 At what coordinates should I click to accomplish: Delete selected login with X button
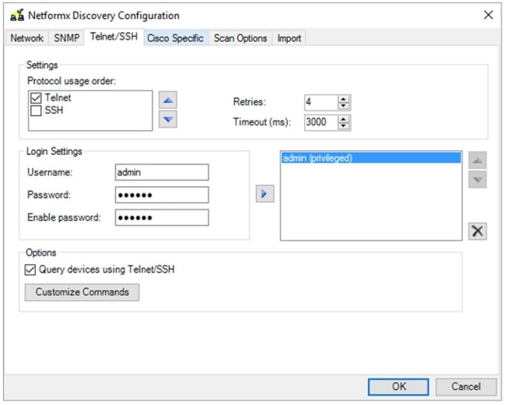click(x=477, y=231)
